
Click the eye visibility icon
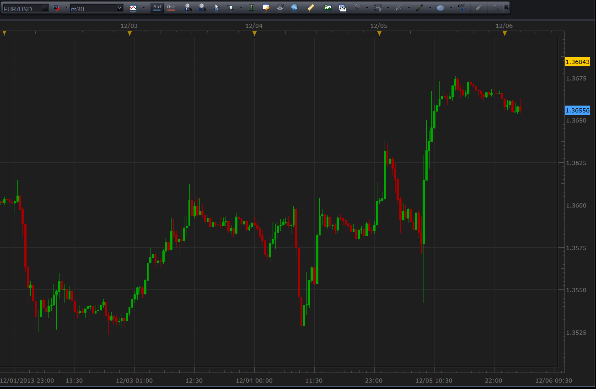pos(280,7)
